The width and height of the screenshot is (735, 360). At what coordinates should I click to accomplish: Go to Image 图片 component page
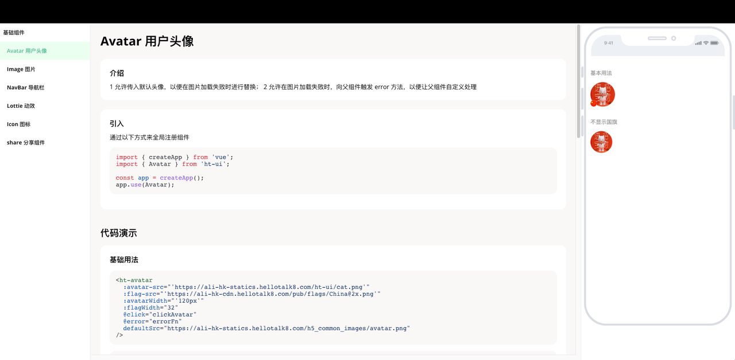[x=45, y=69]
